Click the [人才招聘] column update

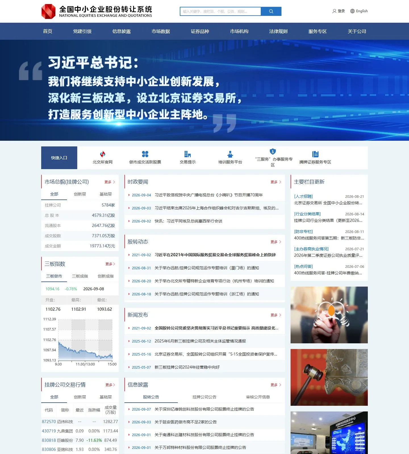pos(303,196)
